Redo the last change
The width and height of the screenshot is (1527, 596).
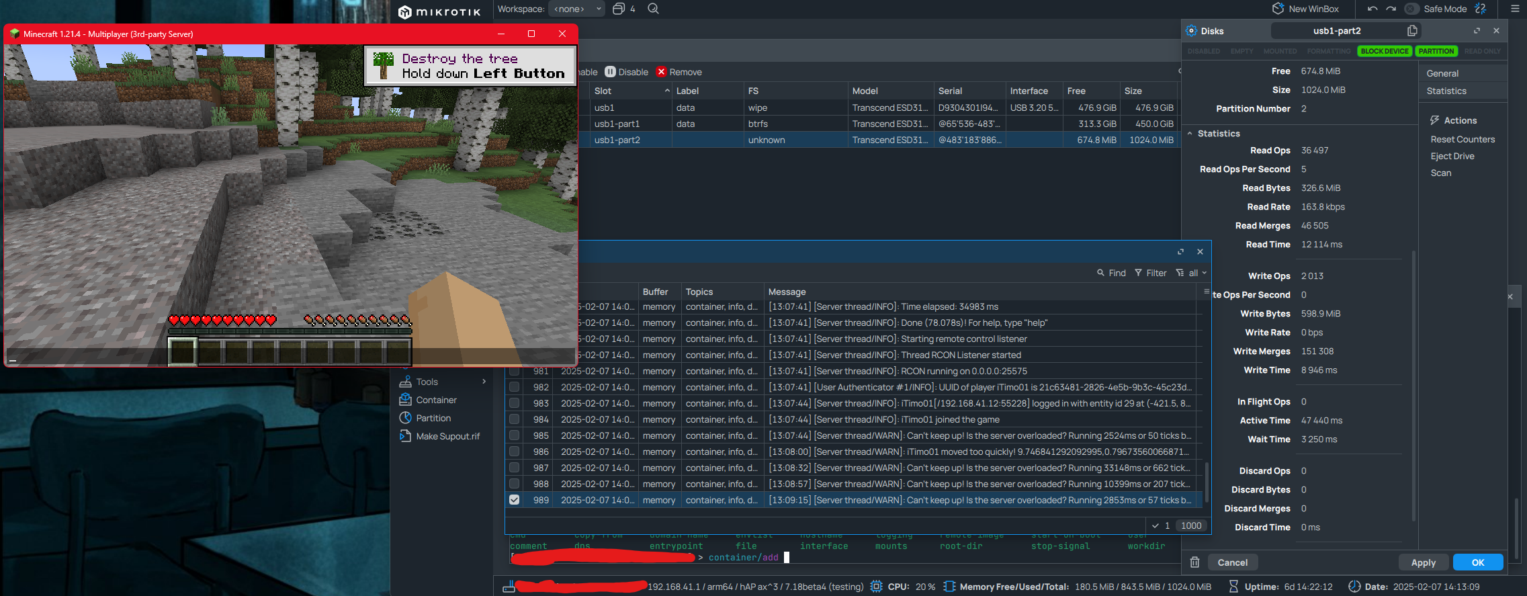pos(1391,9)
